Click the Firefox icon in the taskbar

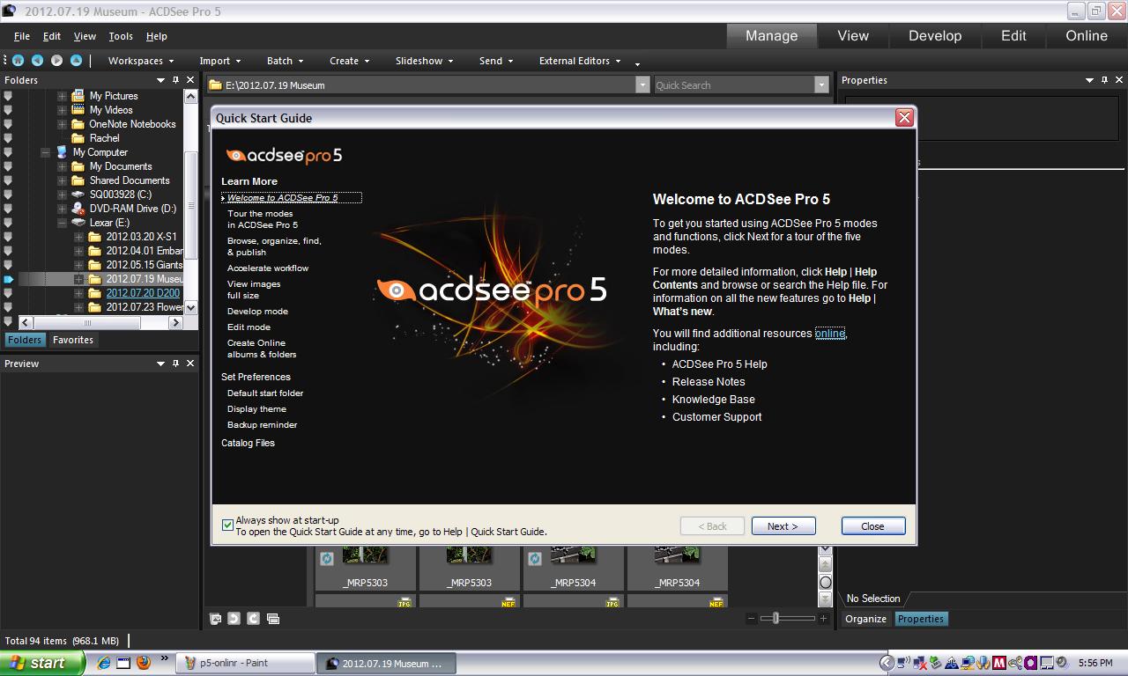coord(144,663)
